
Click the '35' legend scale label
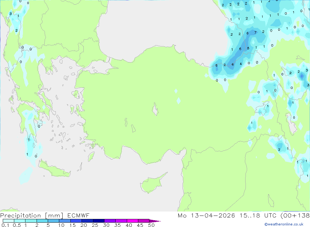(x=117, y=225)
